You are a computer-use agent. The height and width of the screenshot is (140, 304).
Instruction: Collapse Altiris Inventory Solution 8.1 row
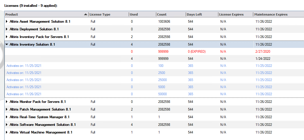pyautogui.click(x=7, y=44)
